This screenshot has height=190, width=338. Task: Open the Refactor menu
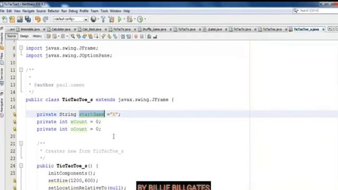click(x=53, y=11)
